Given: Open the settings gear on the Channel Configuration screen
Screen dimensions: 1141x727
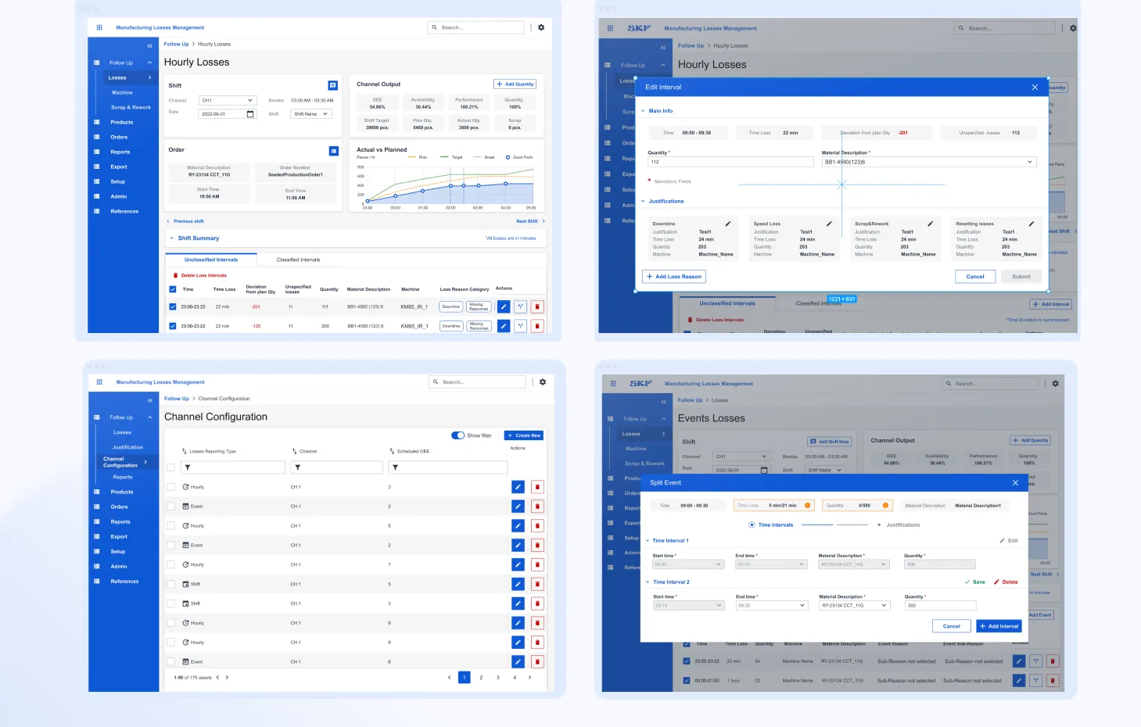Looking at the screenshot, I should [x=543, y=382].
